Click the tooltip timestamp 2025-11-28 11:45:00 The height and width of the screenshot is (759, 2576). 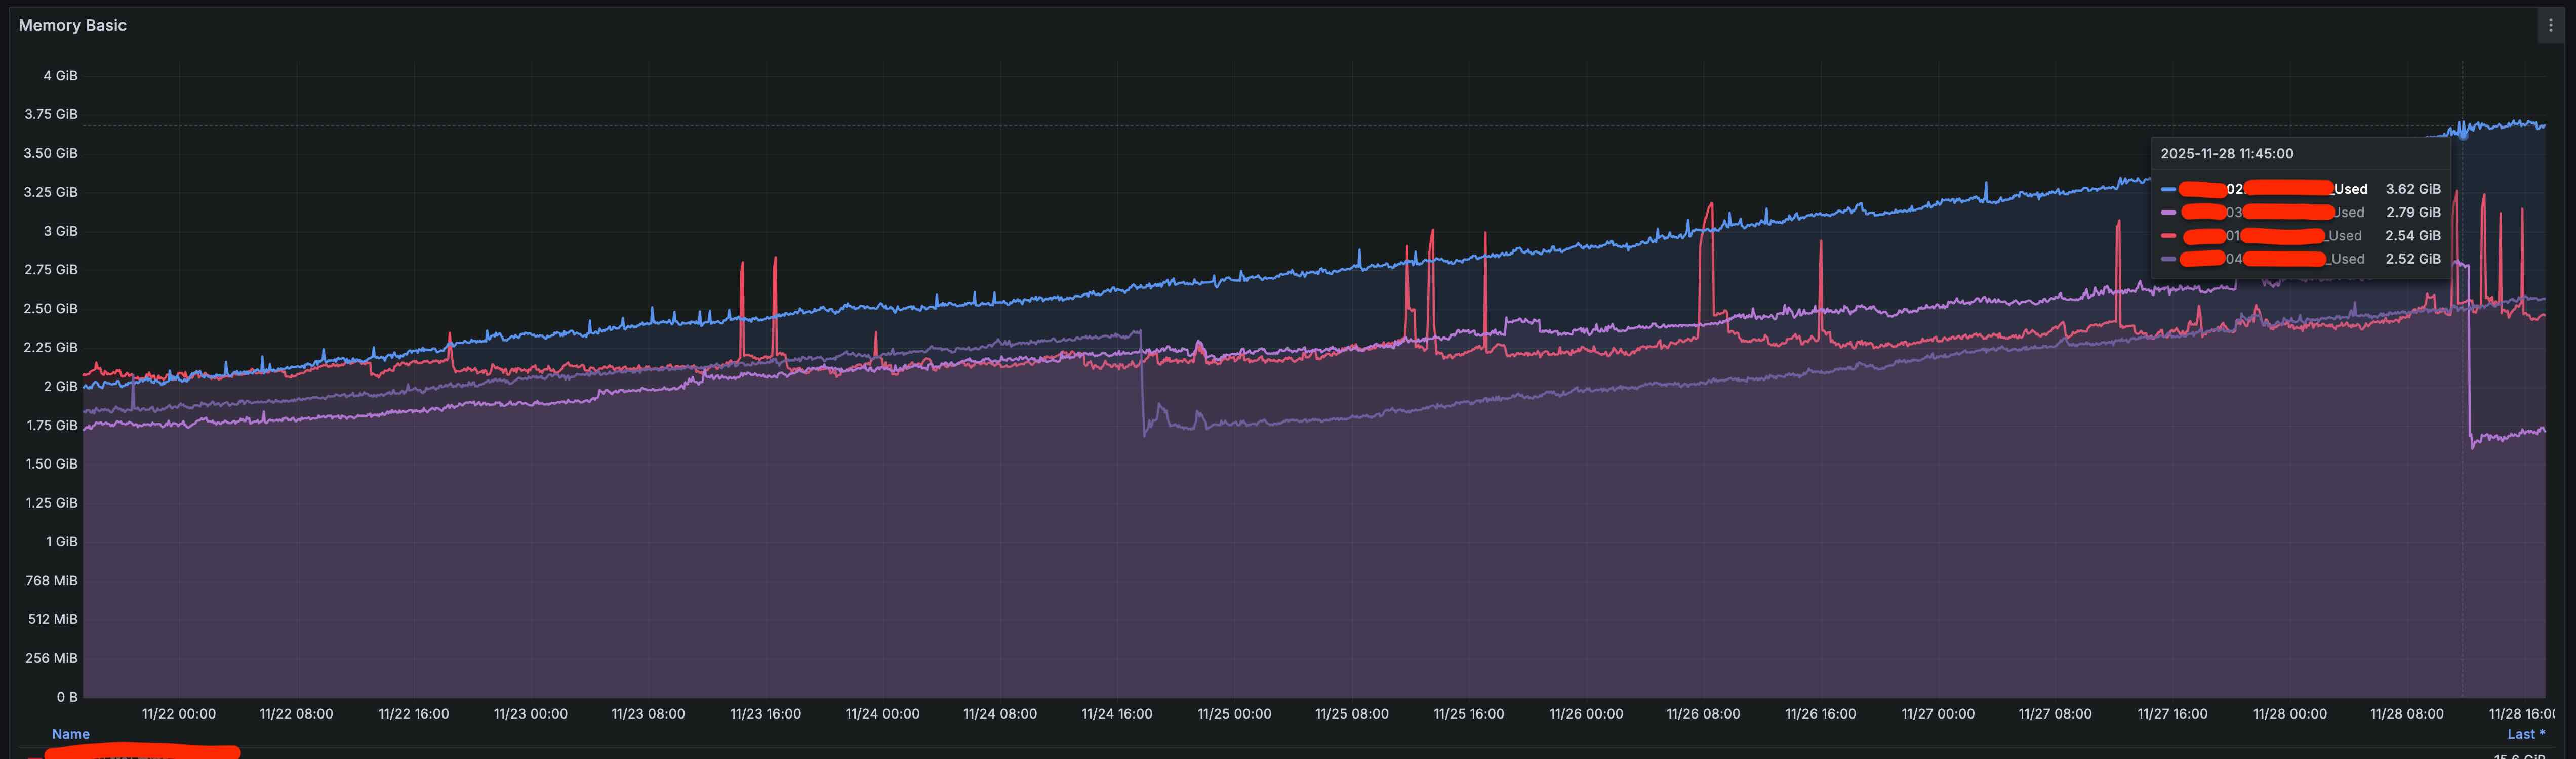(x=2226, y=154)
